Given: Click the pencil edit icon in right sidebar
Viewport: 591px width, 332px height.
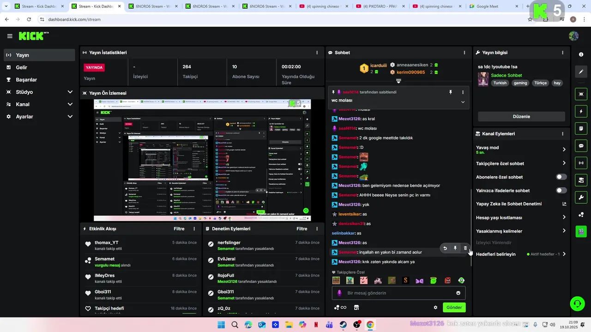Looking at the screenshot, I should coord(581,71).
